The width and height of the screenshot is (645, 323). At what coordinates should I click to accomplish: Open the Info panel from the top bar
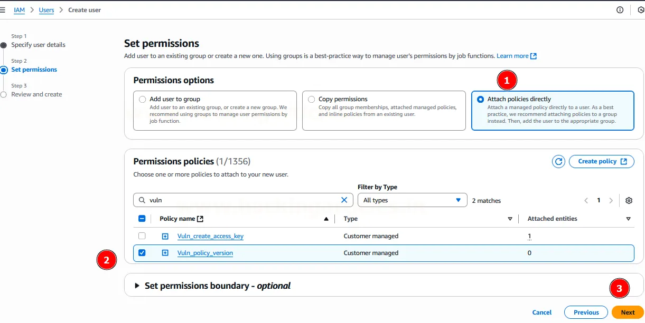click(619, 9)
